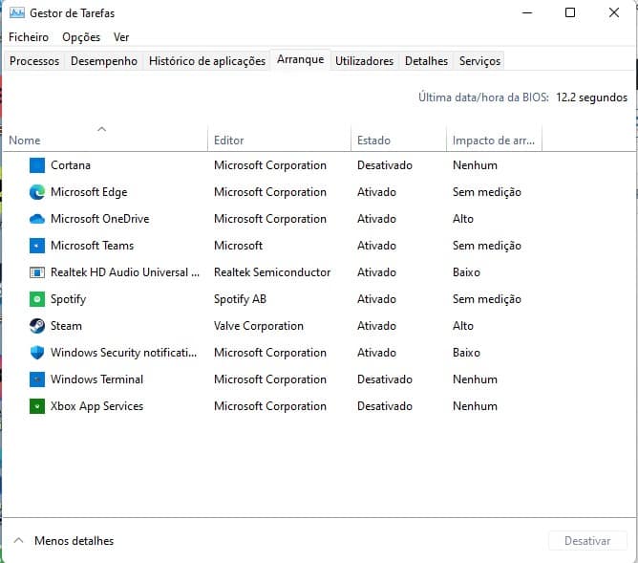Screen dimensions: 638x563
Task: Open the Histórico de aplicações tab
Action: tap(207, 61)
